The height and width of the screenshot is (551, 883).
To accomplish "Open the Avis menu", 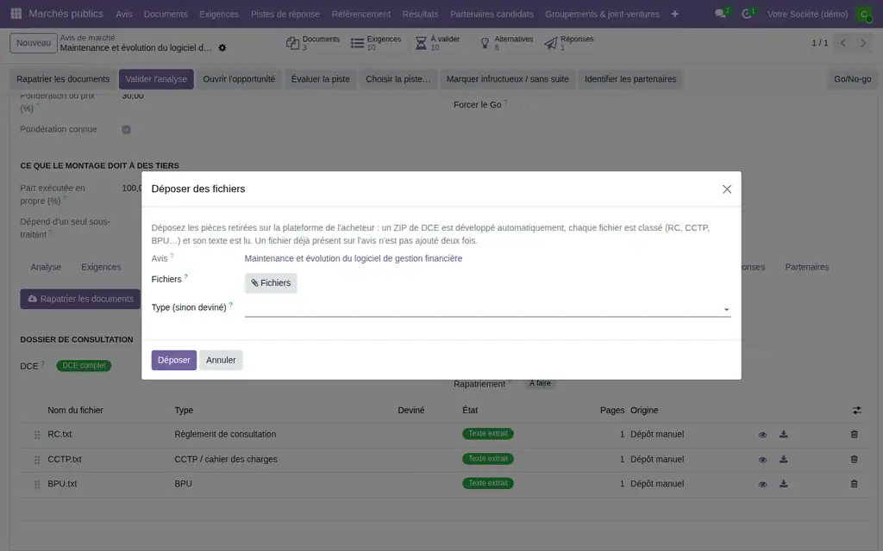I will [124, 14].
